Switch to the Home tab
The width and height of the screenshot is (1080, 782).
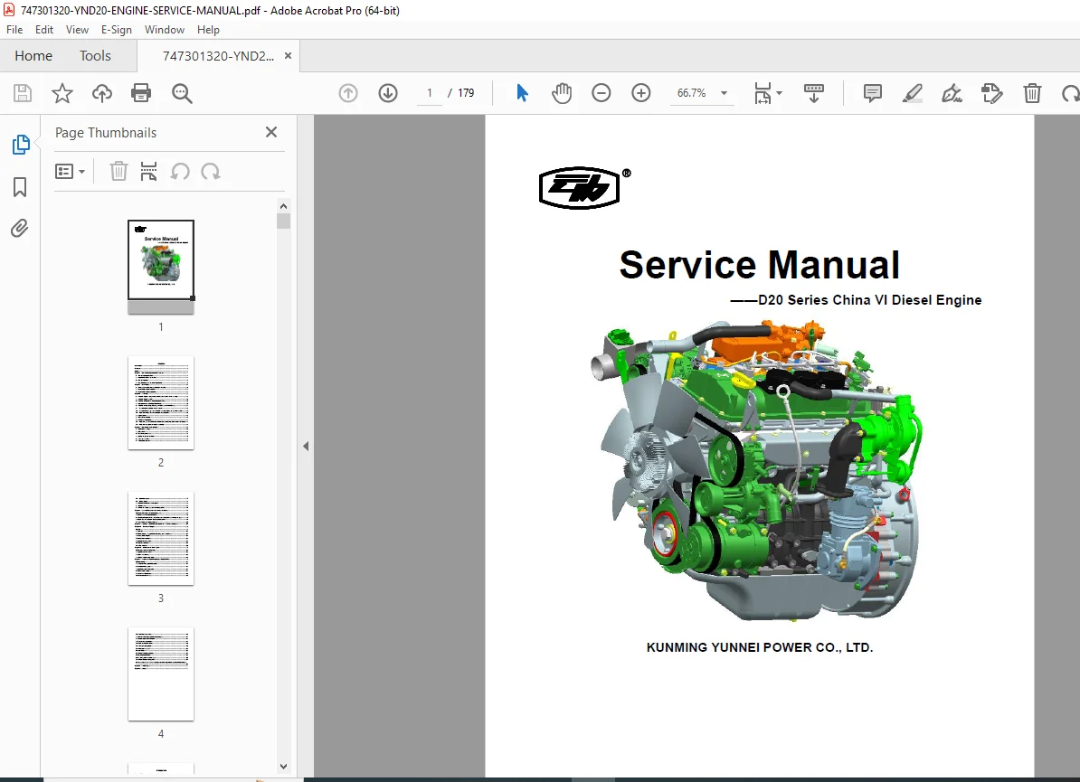pyautogui.click(x=33, y=56)
